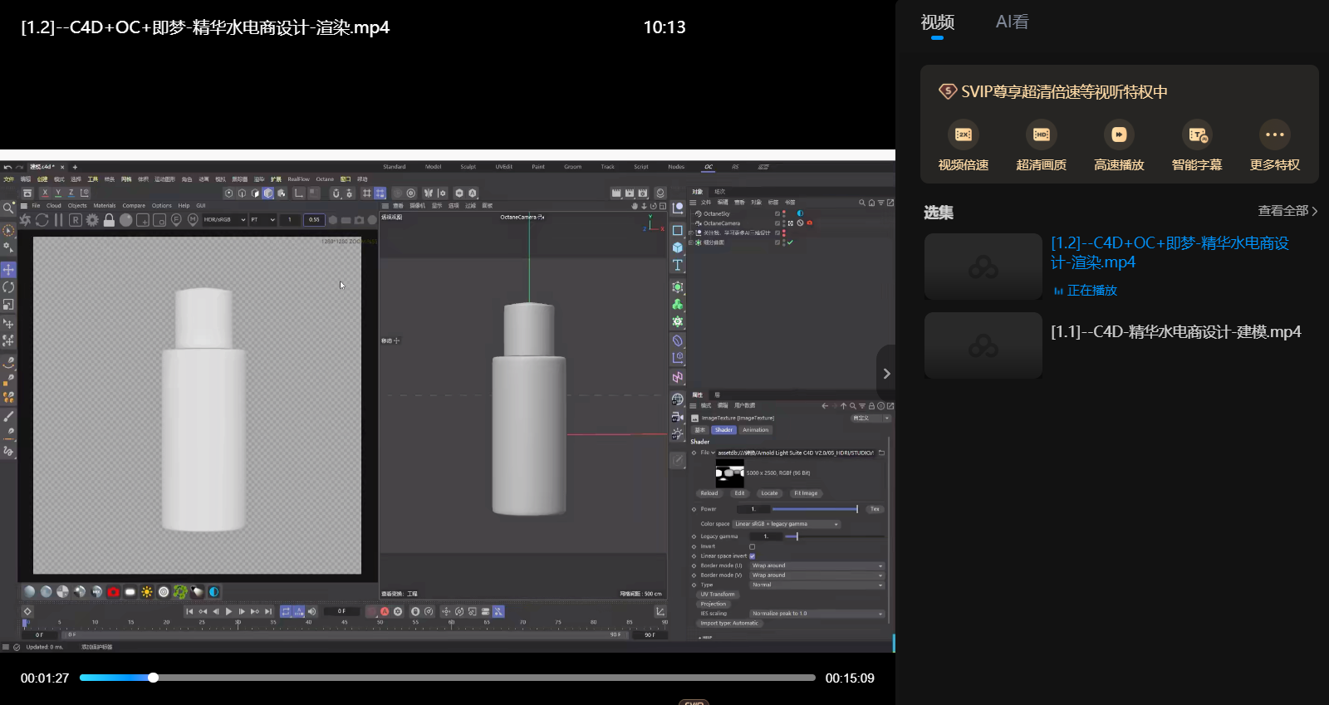Screen dimensions: 1329x705
Task: Click the Octane settings gear icon
Action: [x=92, y=220]
